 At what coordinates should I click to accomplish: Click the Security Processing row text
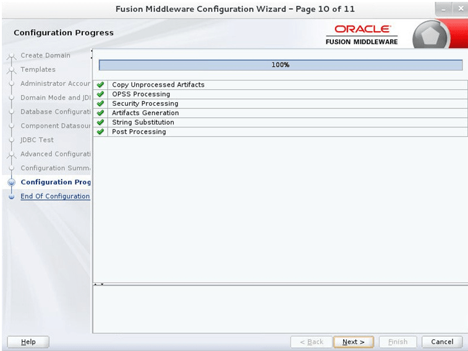coord(145,103)
